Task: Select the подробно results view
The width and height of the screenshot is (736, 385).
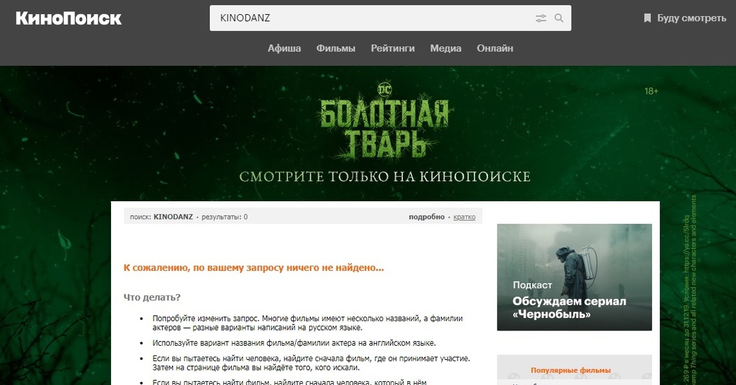Action: 427,217
